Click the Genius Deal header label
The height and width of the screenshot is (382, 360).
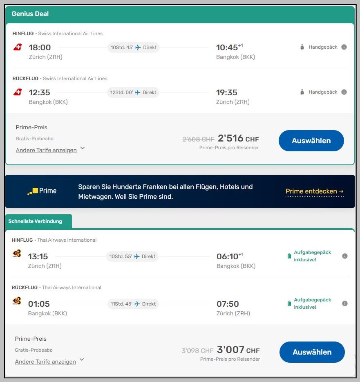tap(30, 14)
